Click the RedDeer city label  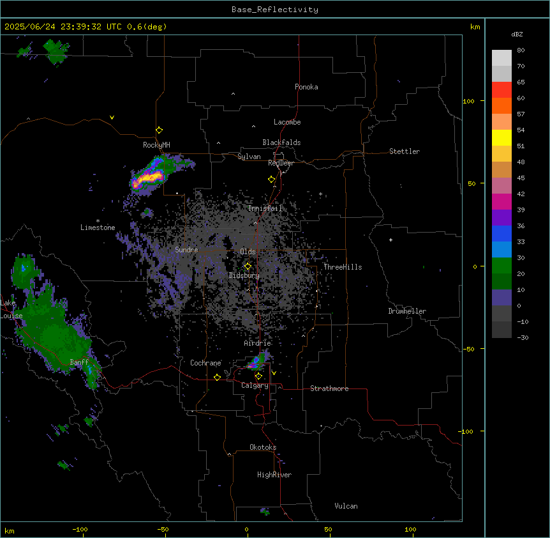click(281, 163)
